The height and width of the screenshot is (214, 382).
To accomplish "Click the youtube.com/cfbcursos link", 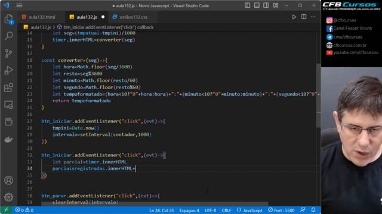I will [352, 52].
